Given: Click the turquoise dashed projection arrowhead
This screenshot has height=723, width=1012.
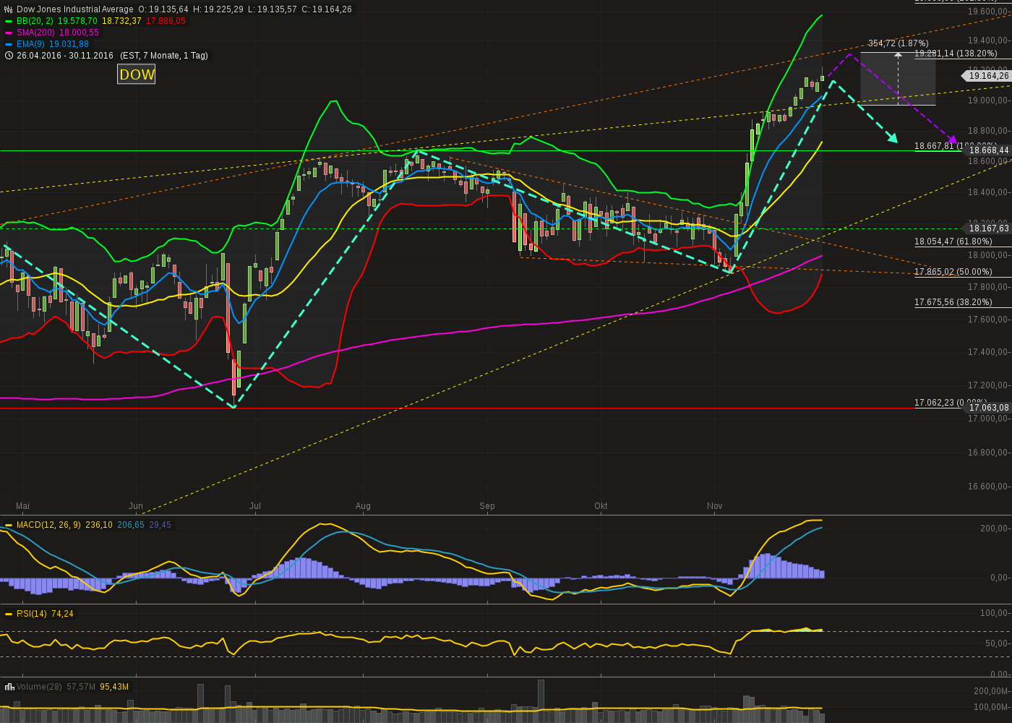Looking at the screenshot, I should coord(893,137).
